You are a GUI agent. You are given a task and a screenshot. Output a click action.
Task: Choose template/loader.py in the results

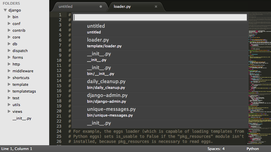click(x=160, y=43)
